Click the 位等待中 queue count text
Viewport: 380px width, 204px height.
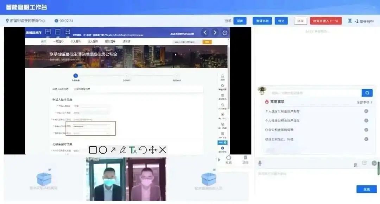(x=366, y=21)
